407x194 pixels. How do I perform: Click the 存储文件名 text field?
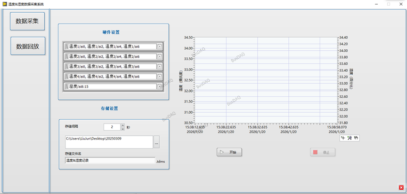tap(109, 160)
